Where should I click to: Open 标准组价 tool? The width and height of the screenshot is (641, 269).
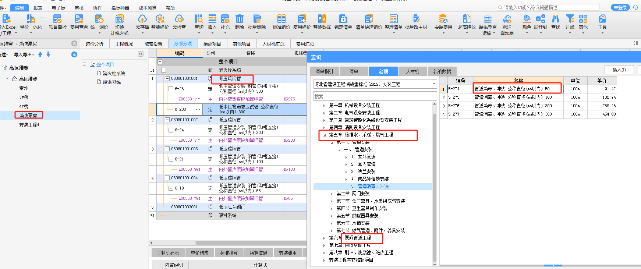pos(281,22)
